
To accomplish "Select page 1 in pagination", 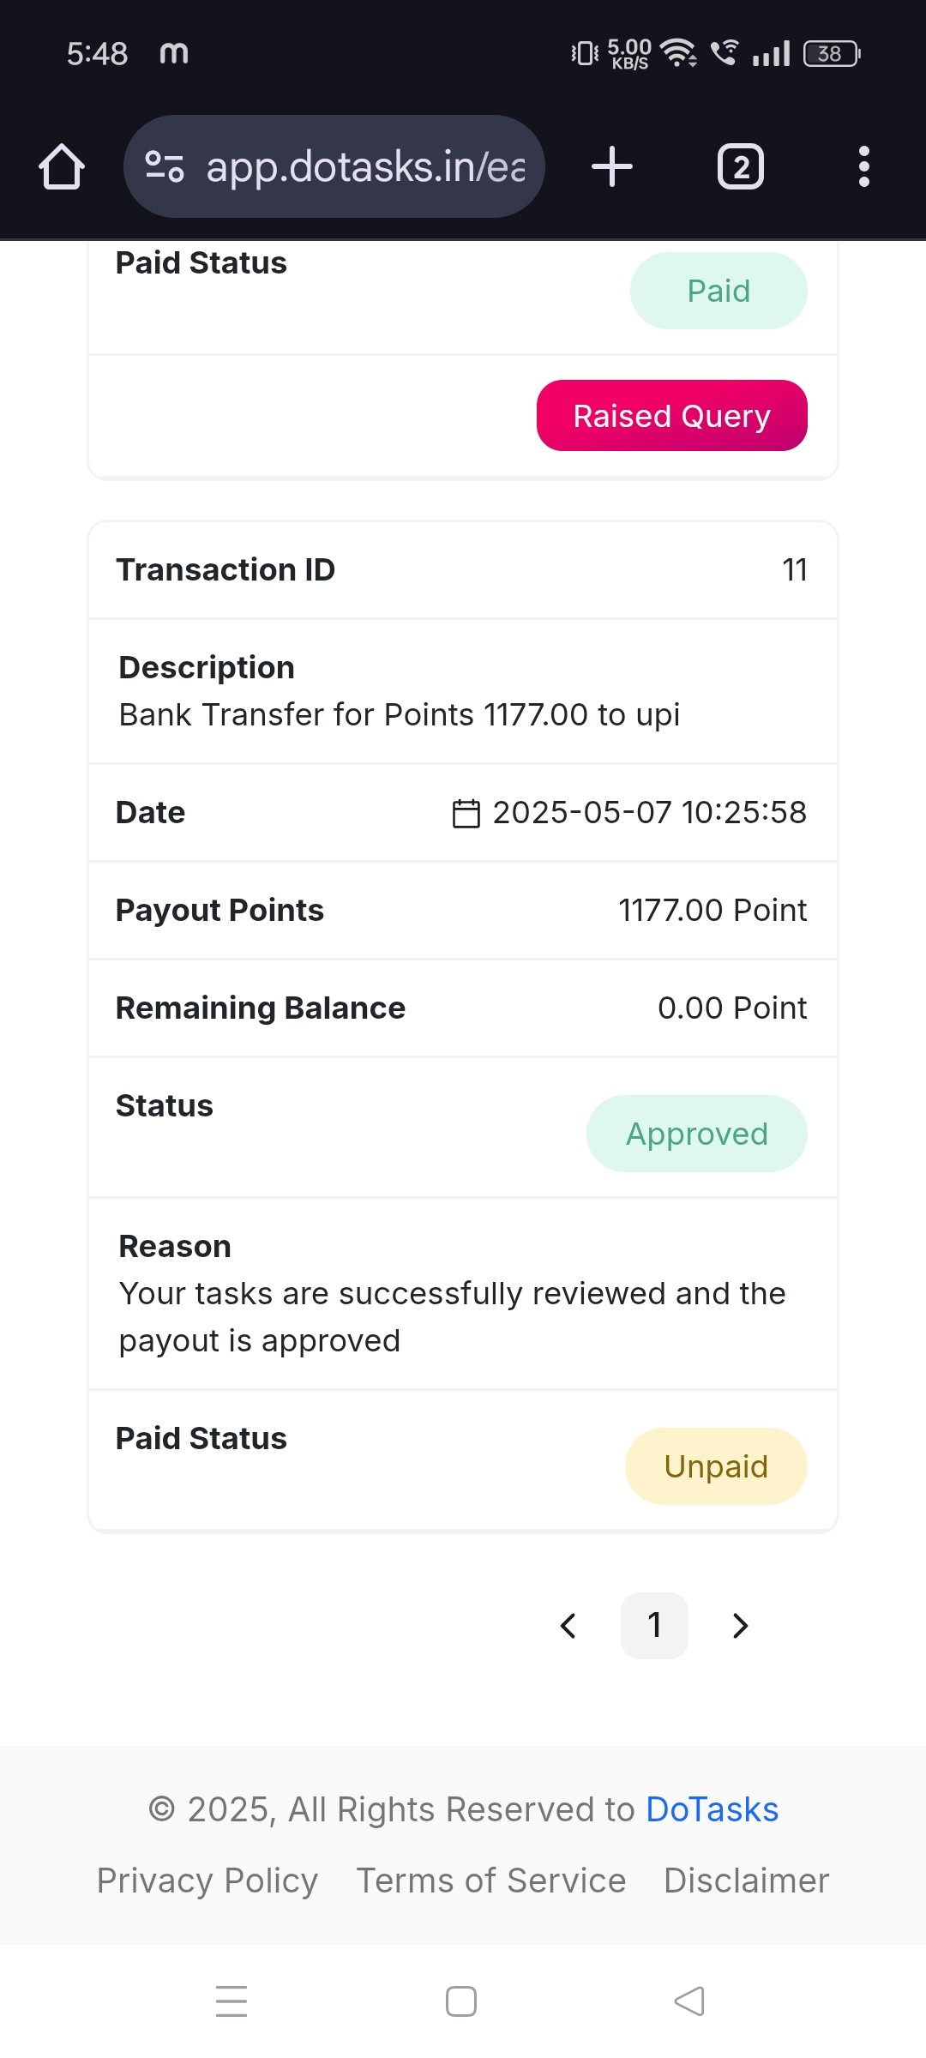I will pyautogui.click(x=654, y=1626).
